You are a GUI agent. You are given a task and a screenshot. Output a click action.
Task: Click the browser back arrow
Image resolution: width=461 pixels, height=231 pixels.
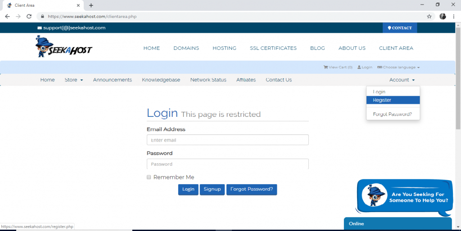[x=7, y=17]
